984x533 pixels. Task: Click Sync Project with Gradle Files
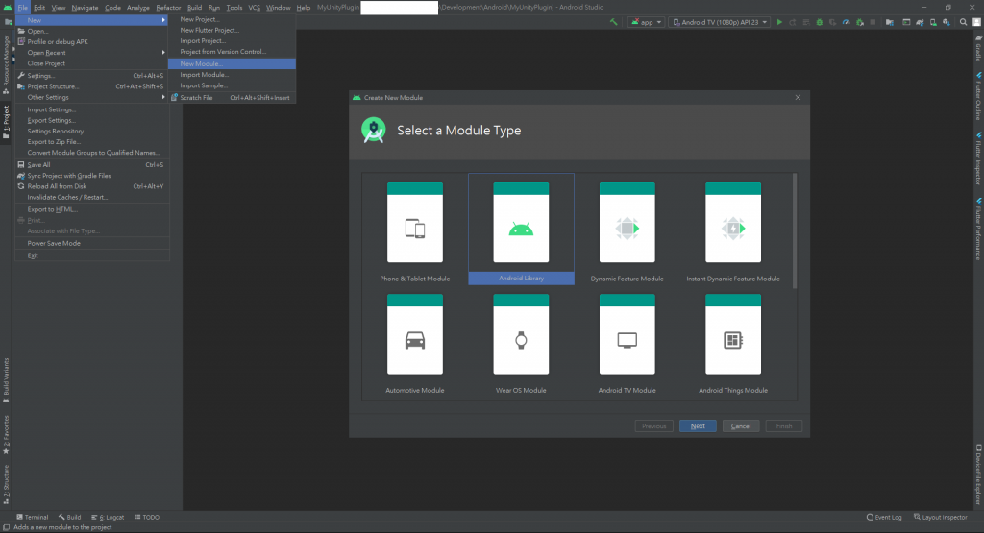click(x=92, y=176)
